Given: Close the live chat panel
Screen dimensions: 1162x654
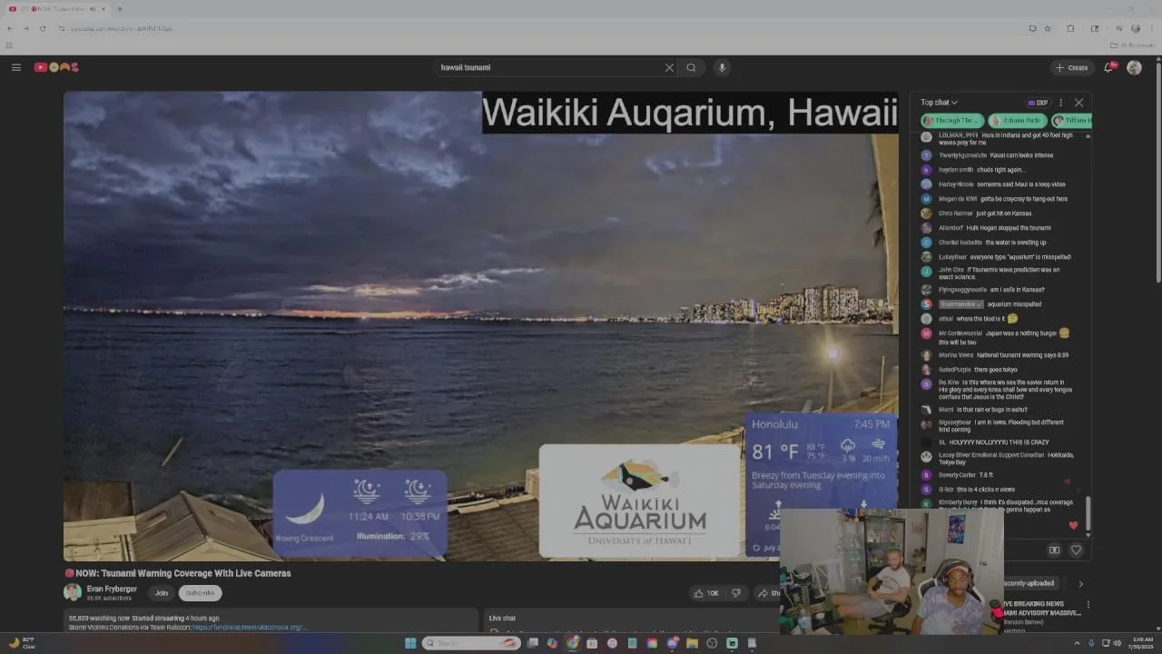Looking at the screenshot, I should tap(1078, 103).
